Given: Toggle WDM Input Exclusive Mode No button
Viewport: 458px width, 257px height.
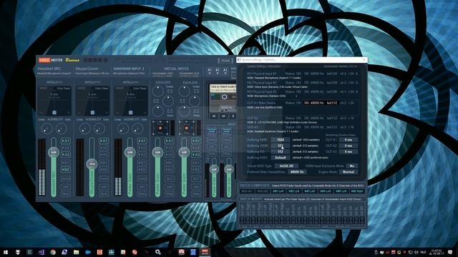Looking at the screenshot, I should [x=352, y=166].
